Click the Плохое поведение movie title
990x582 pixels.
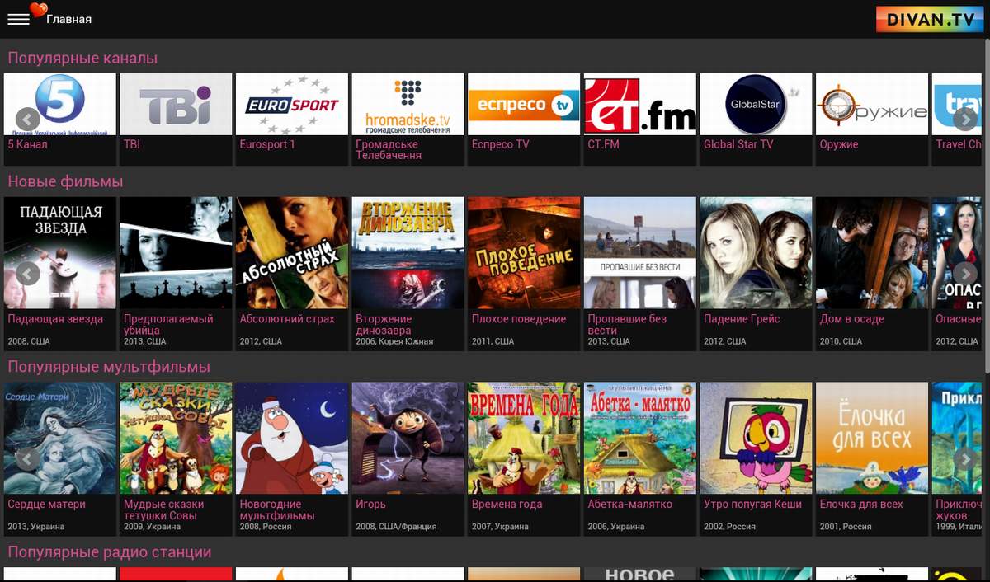point(519,319)
